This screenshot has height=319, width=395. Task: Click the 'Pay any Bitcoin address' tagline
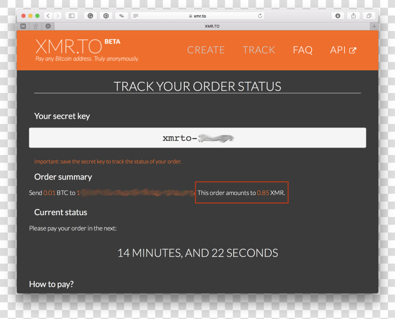pyautogui.click(x=87, y=59)
